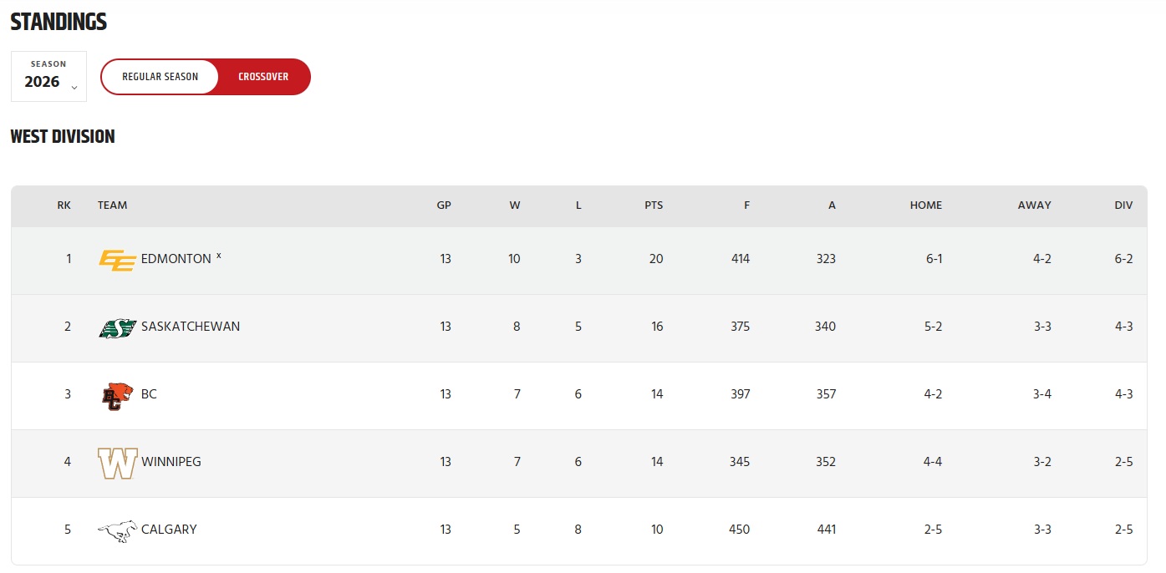The image size is (1166, 573).
Task: Click the season dropdown chevron arrow
Action: tap(74, 87)
